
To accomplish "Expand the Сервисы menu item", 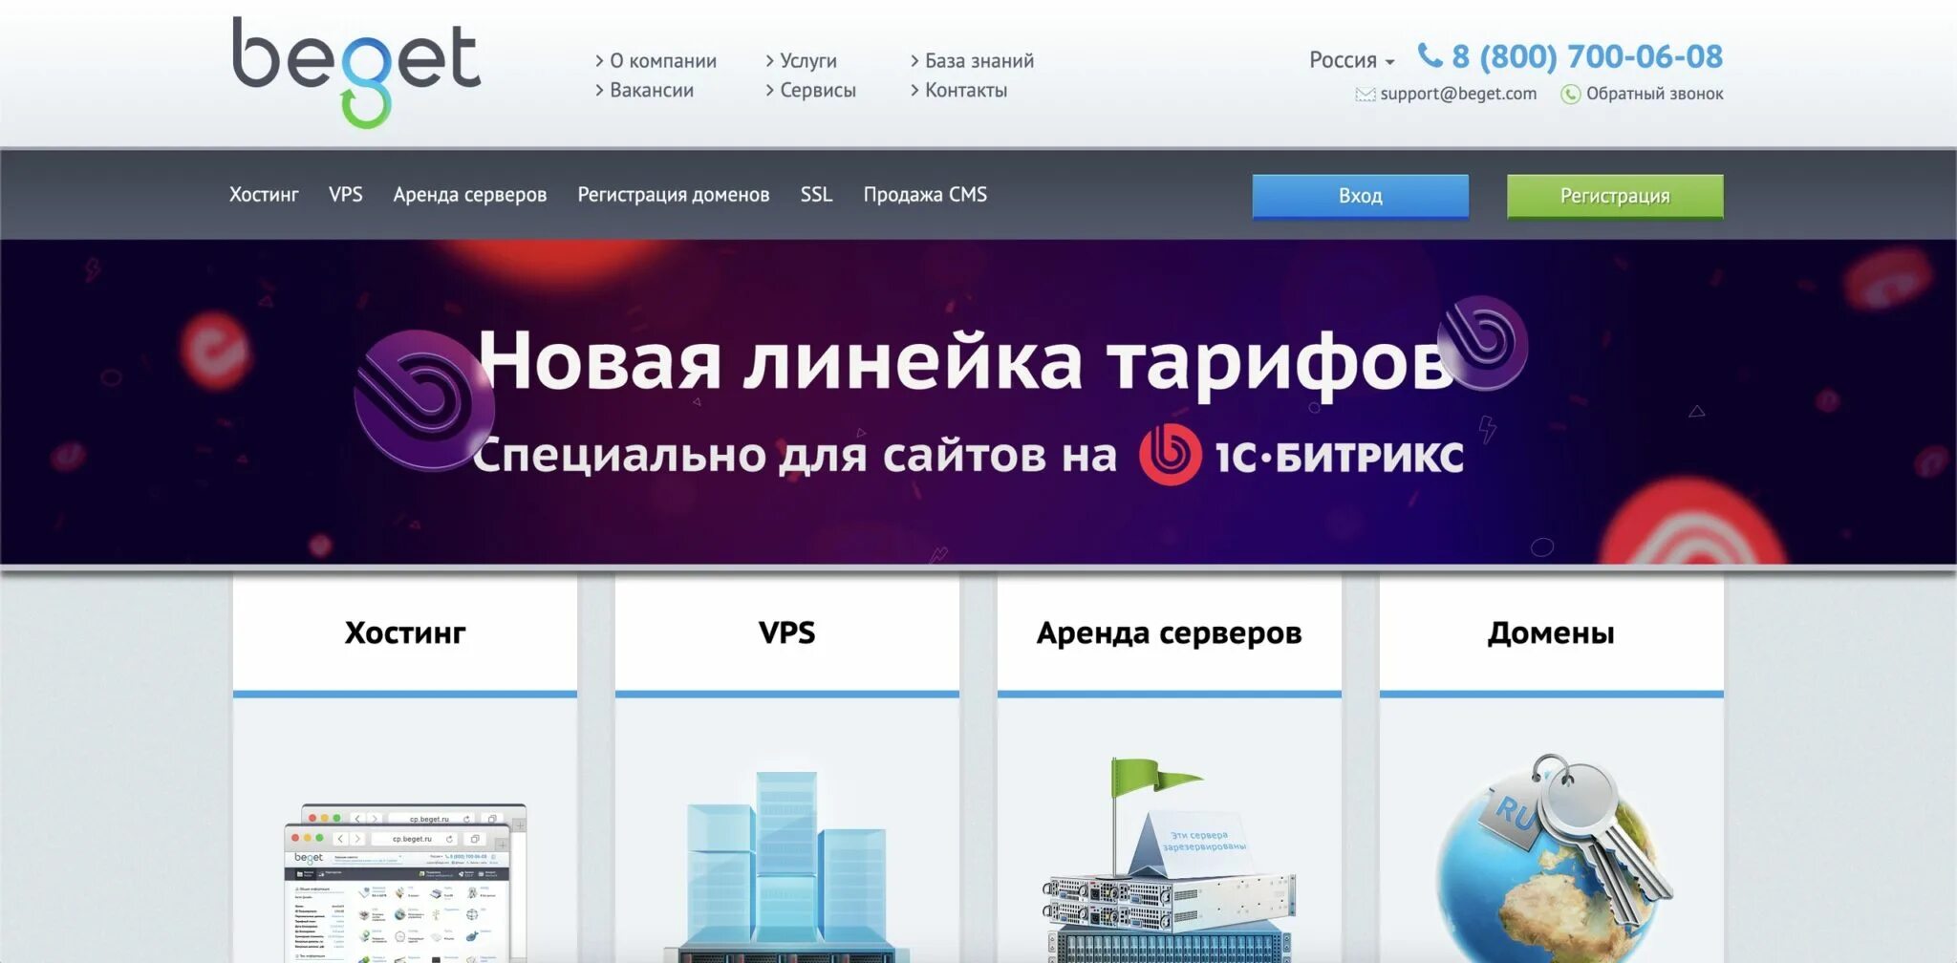I will pos(818,90).
